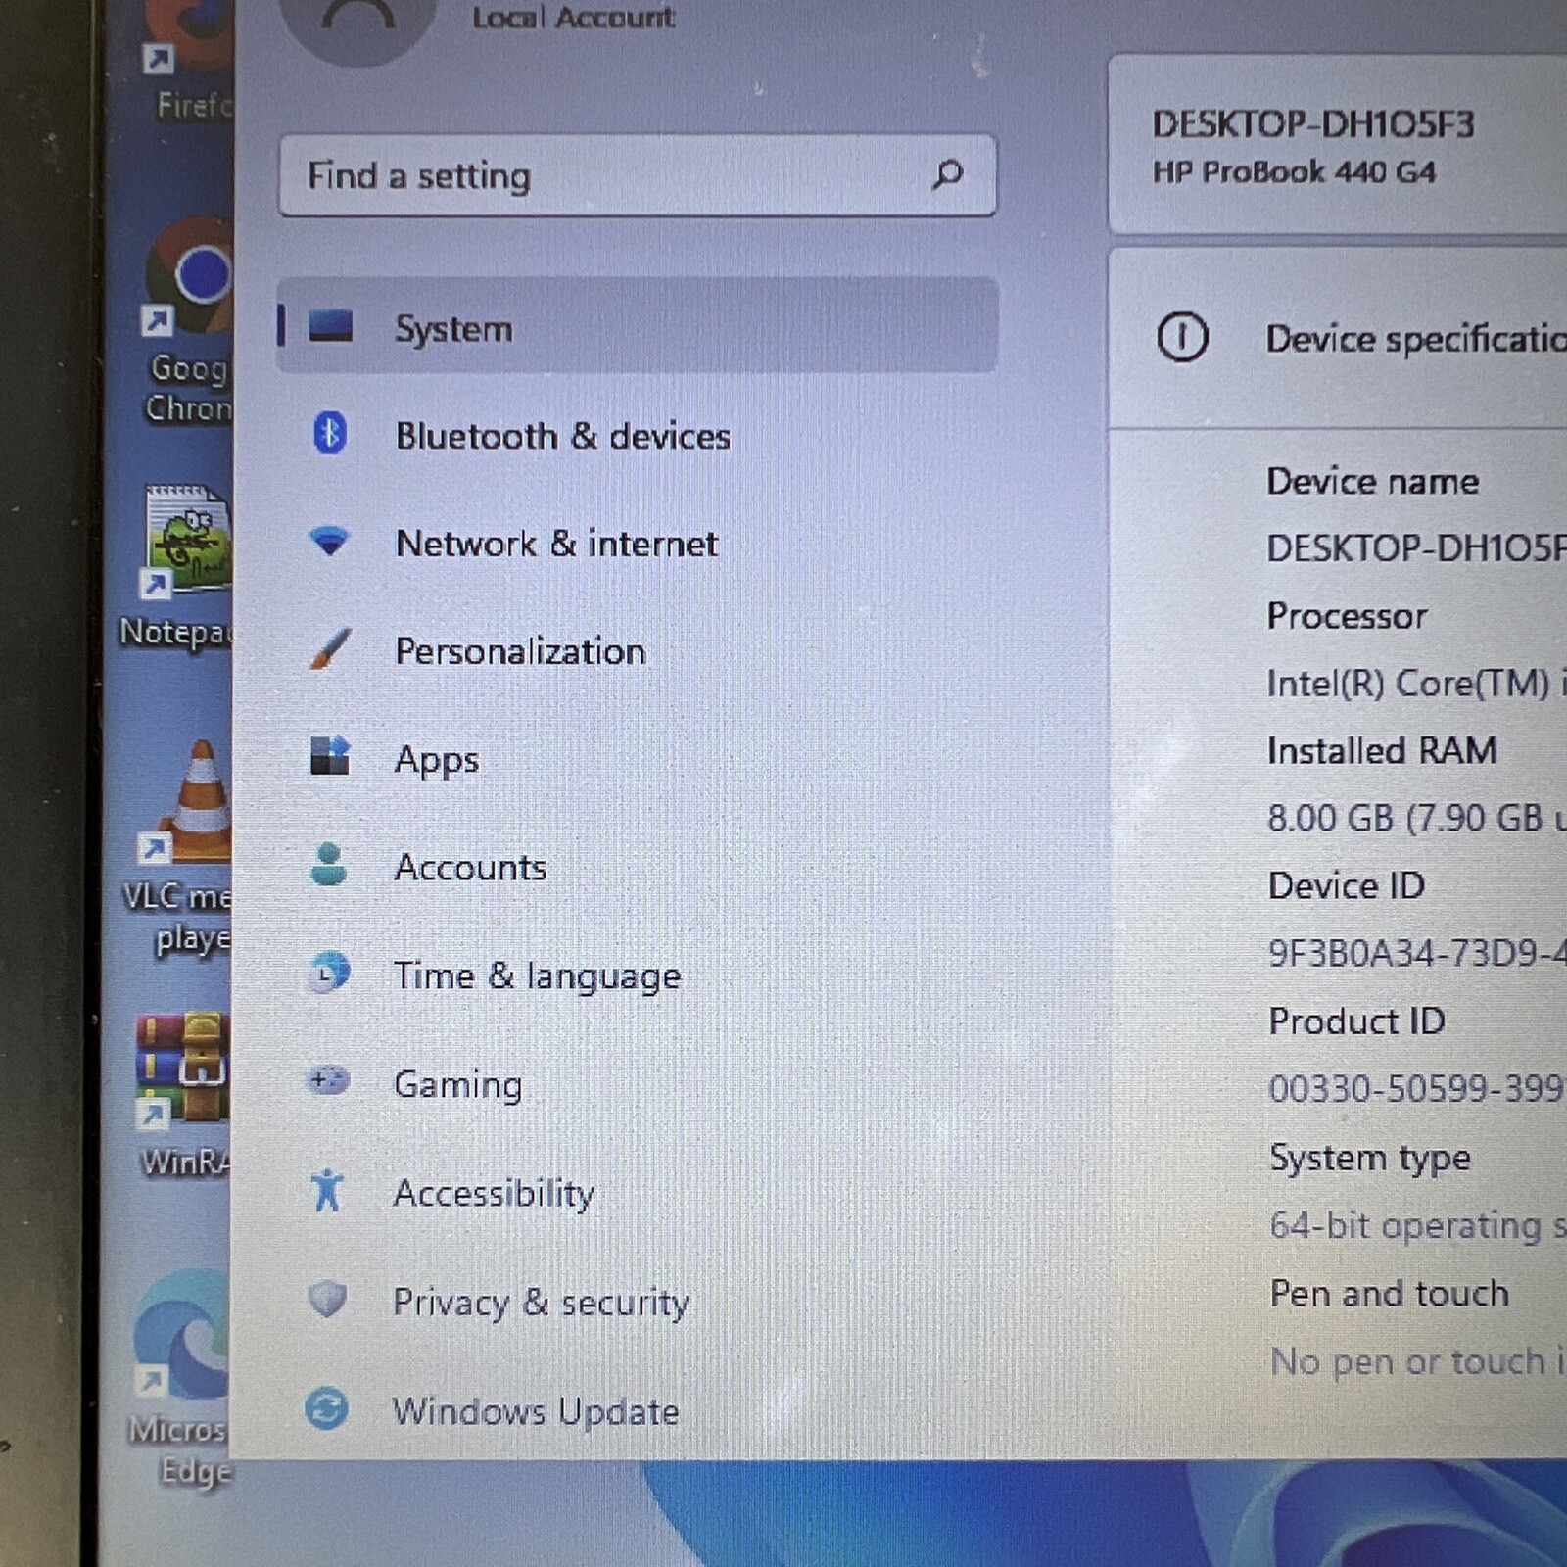Click the Installed RAM label

(1382, 750)
